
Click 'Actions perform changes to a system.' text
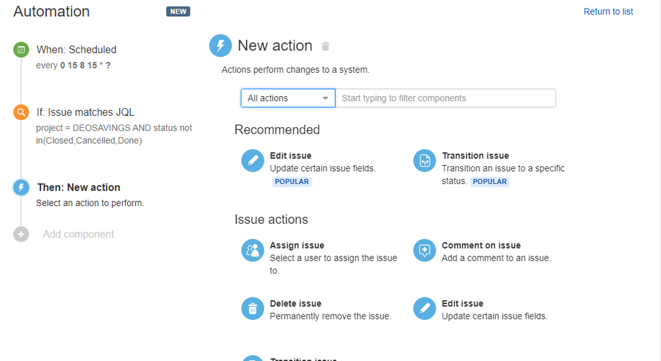click(x=295, y=70)
